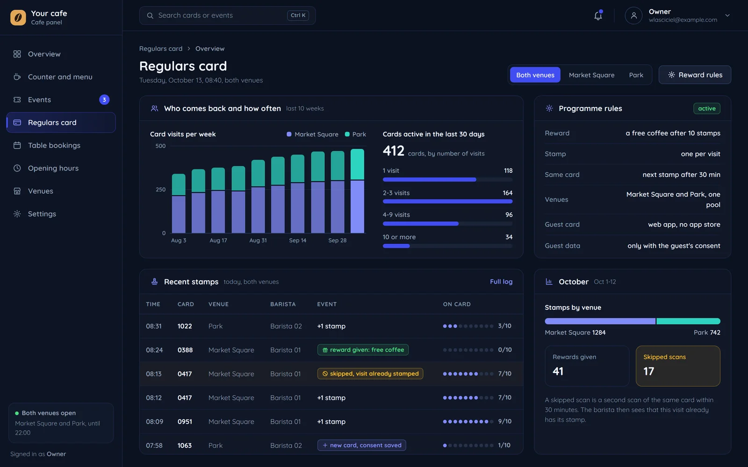Open notifications bell
748x467 pixels.
(598, 15)
